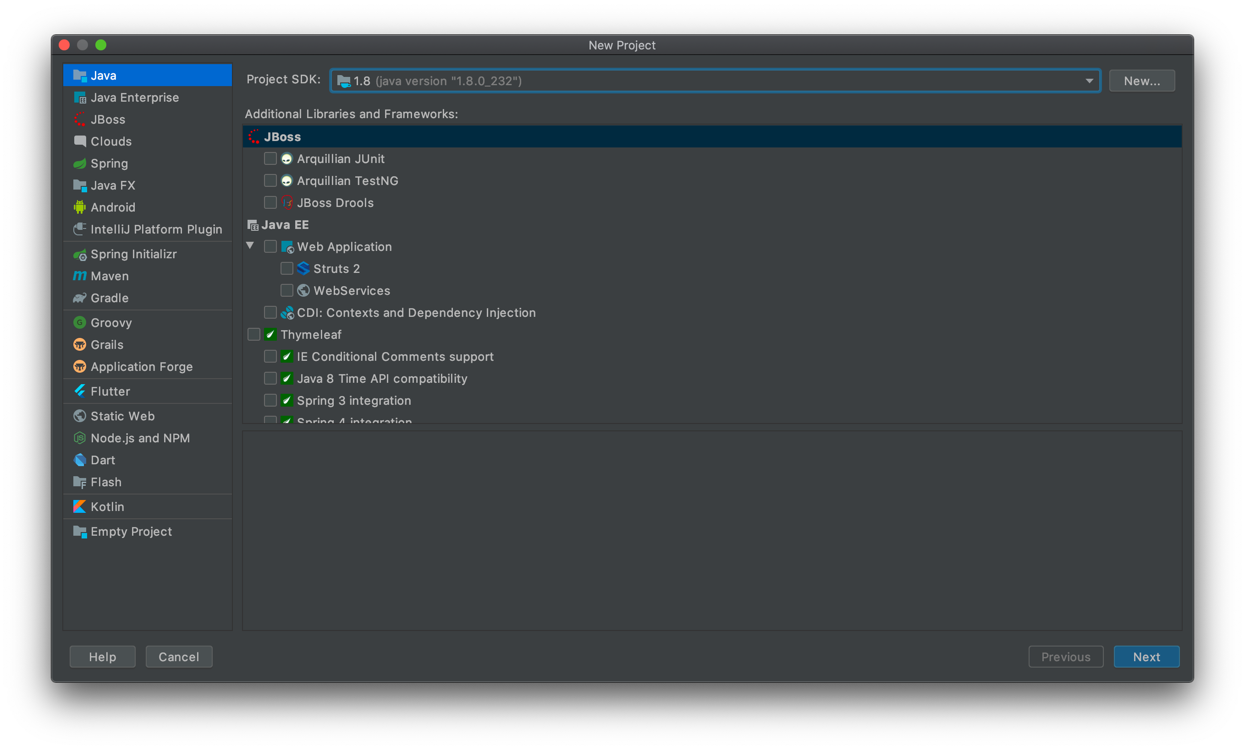Click the Kotlin logo icon in sidebar

(x=79, y=507)
